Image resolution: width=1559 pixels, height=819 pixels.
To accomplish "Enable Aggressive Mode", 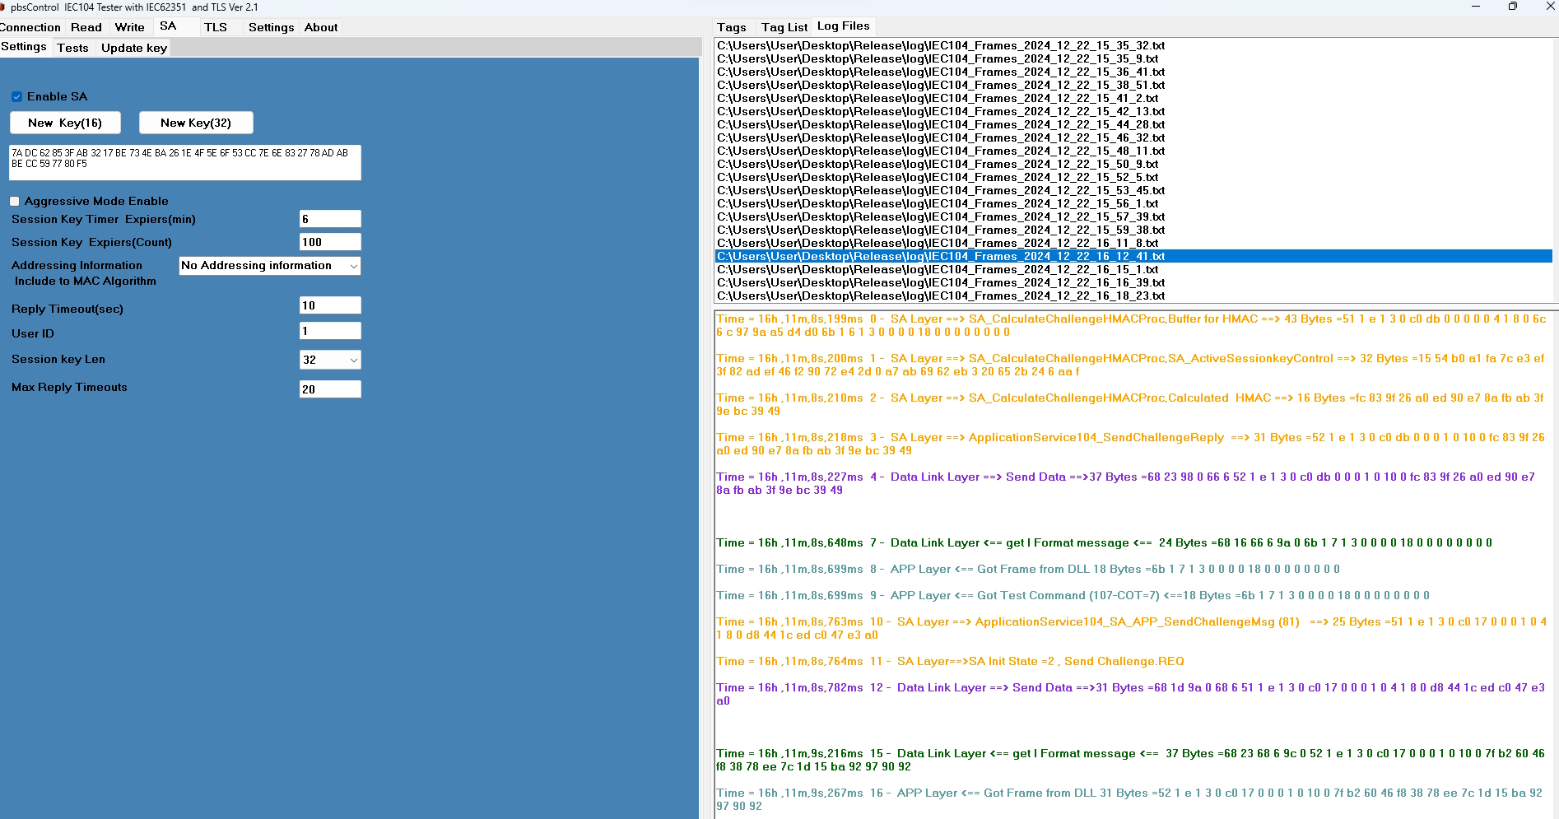I will tap(14, 201).
